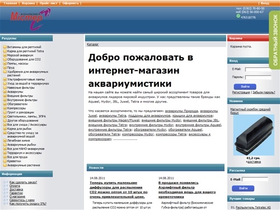
Task: Open Прайс-лист in the top menu
Action: click(x=49, y=3)
